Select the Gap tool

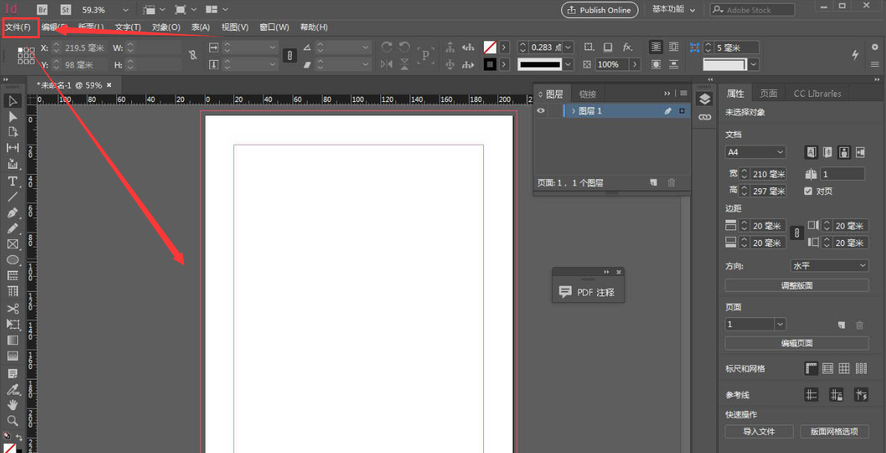click(13, 148)
